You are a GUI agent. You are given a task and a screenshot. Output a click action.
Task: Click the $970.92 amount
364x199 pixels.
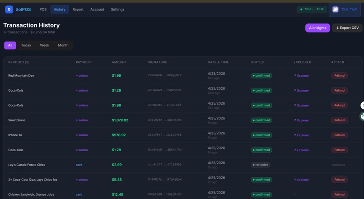pos(119,135)
